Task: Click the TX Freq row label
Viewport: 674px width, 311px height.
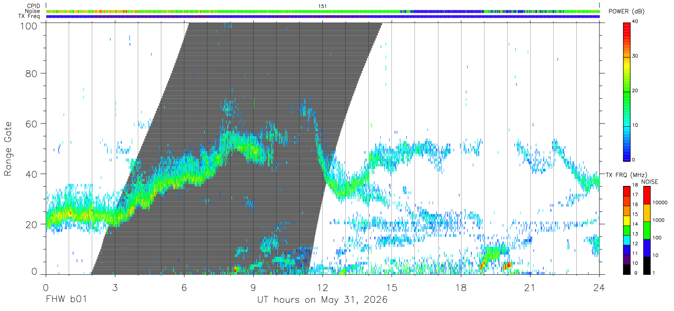Action: (x=30, y=16)
